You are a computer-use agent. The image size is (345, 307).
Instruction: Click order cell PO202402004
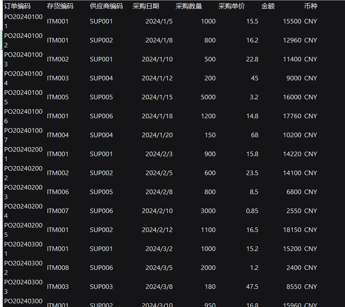[23, 211]
